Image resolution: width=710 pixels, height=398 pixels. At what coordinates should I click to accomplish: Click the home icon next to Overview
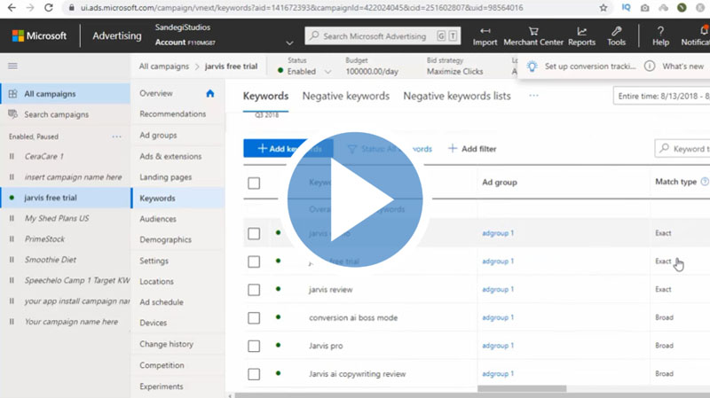tap(210, 93)
